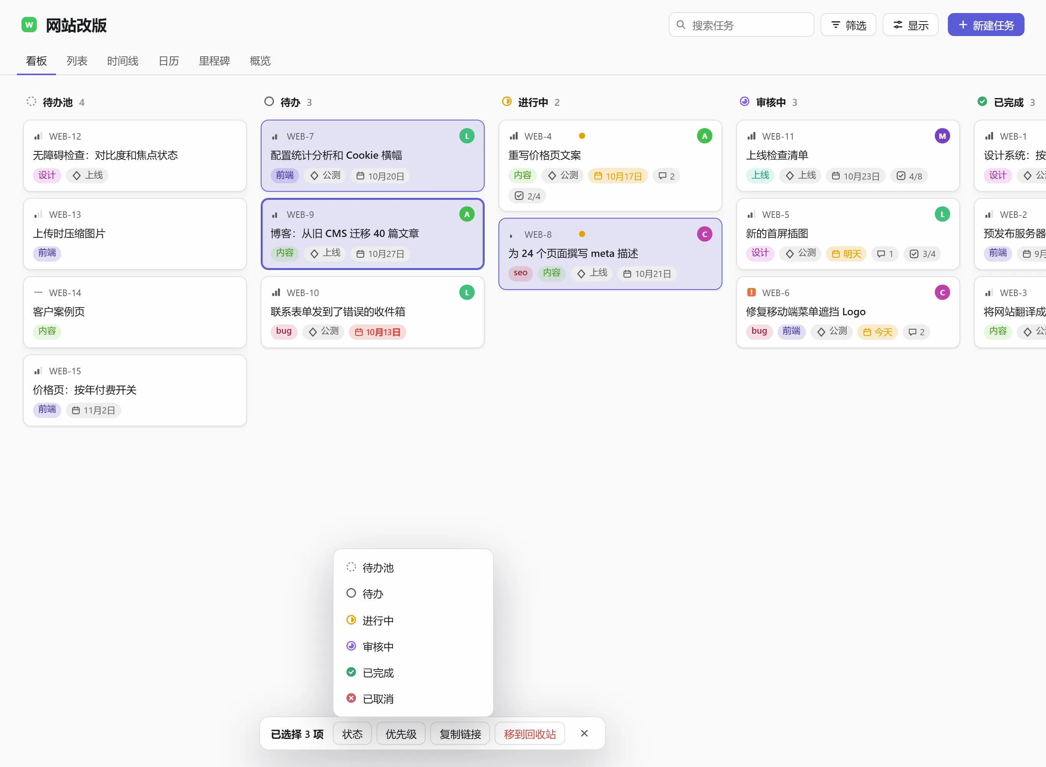This screenshot has height=767, width=1046.
Task: Click 新建任务 button
Action: click(x=986, y=25)
